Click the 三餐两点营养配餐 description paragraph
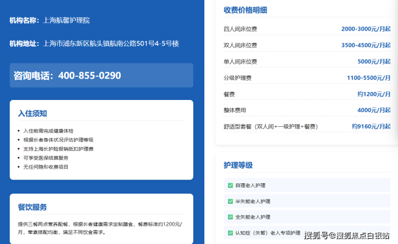The image size is (398, 244). (x=99, y=228)
